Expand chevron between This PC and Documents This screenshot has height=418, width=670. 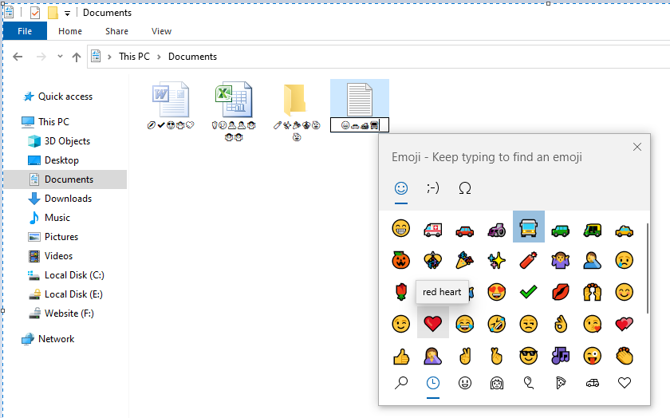(x=159, y=57)
